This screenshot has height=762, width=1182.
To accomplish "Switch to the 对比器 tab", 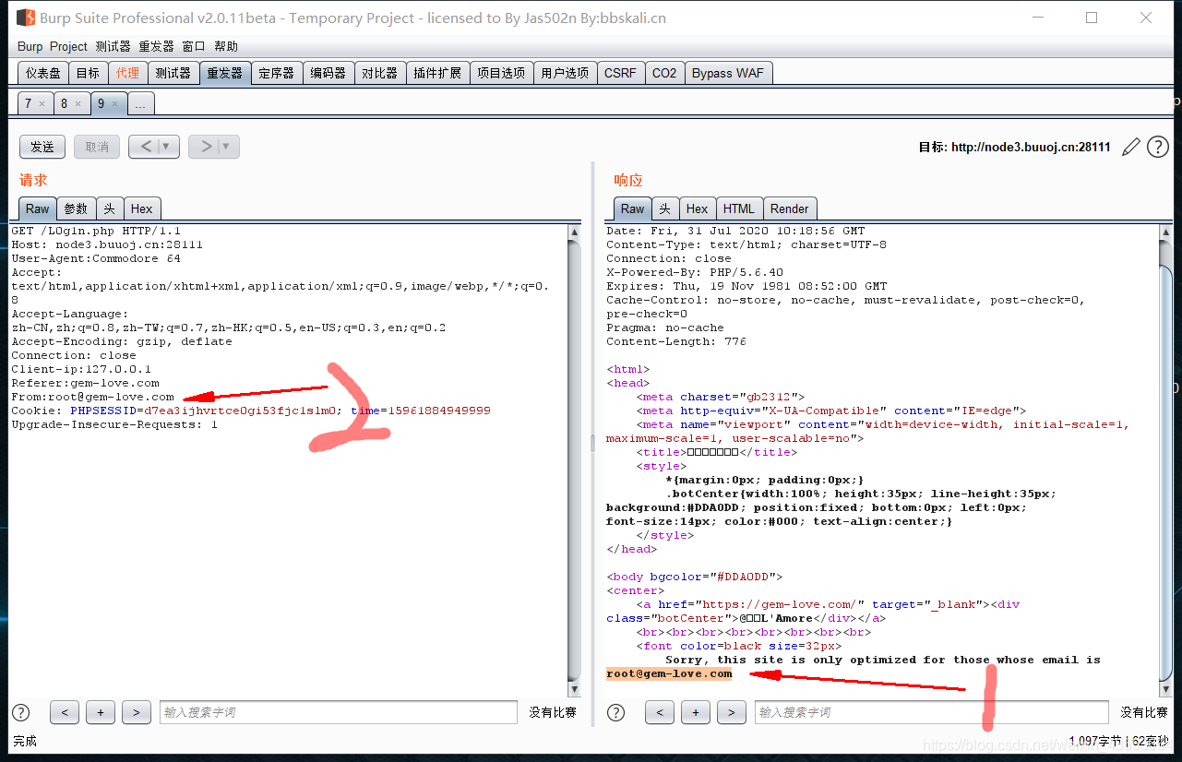I will tap(380, 73).
